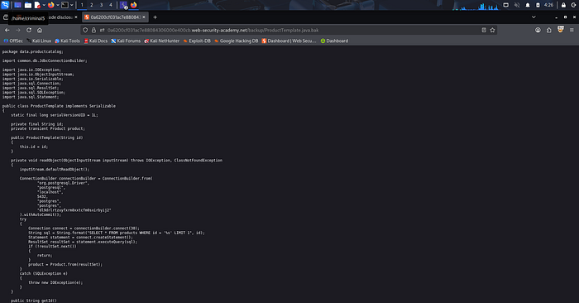The height and width of the screenshot is (303, 579).
Task: Switch to workspace 1
Action: coord(82,5)
